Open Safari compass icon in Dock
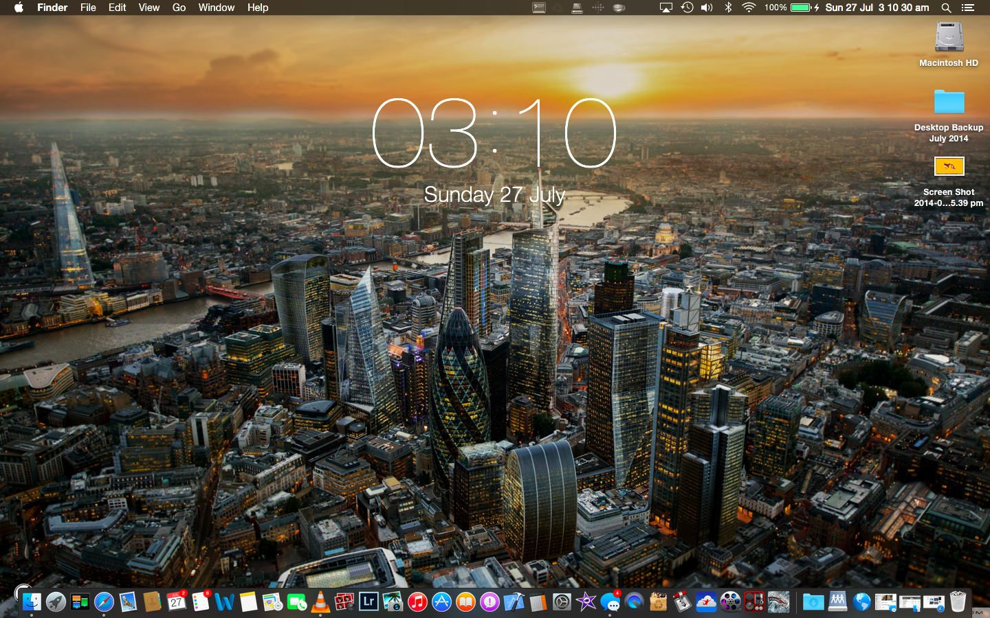This screenshot has width=990, height=618. click(104, 602)
